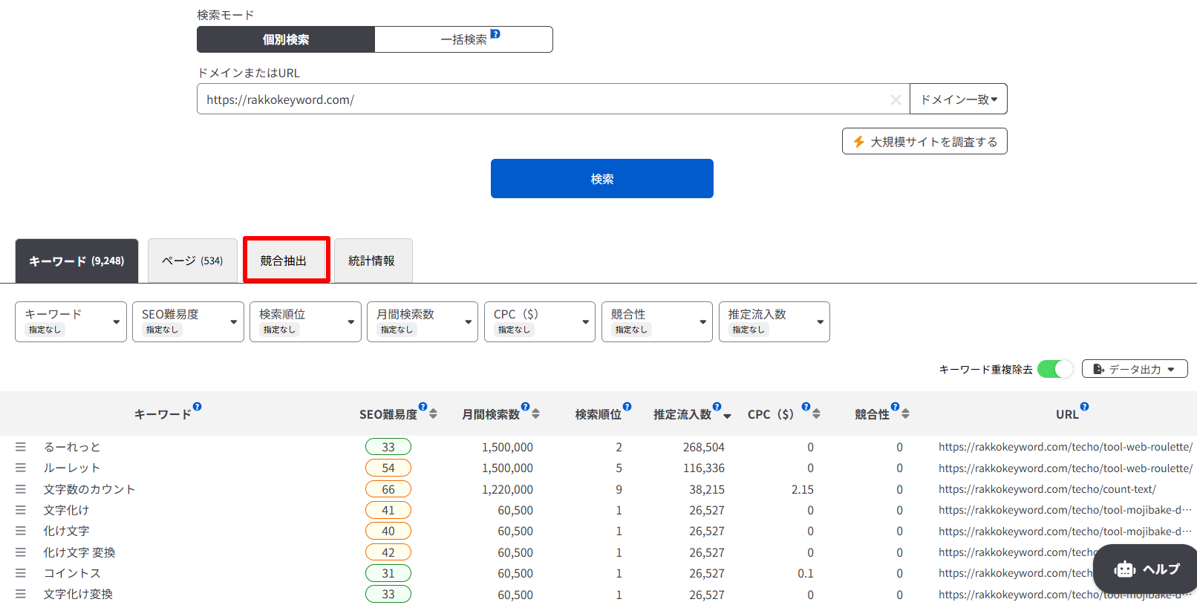The height and width of the screenshot is (605, 1197).
Task: Toggle the キーワード重複除去 switch
Action: [1055, 369]
